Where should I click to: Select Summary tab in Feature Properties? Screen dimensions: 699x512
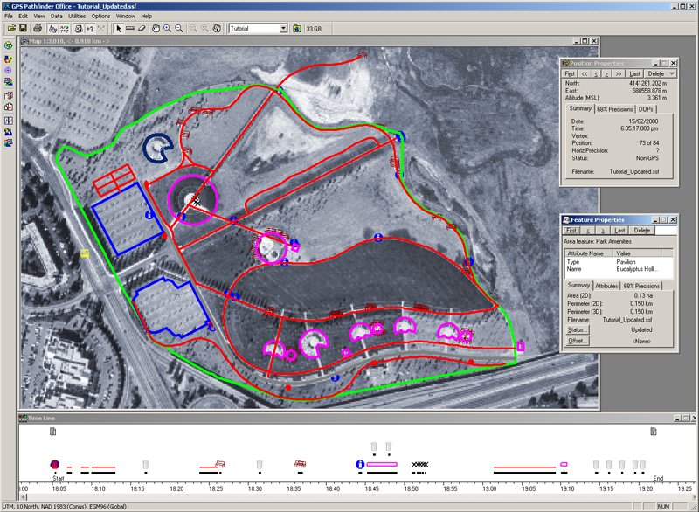tap(578, 285)
